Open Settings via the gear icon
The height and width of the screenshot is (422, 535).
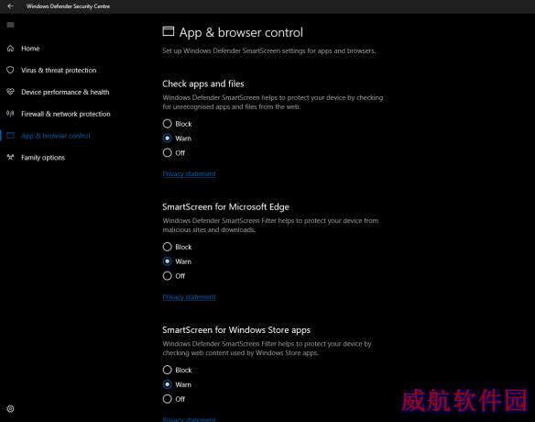pos(11,409)
